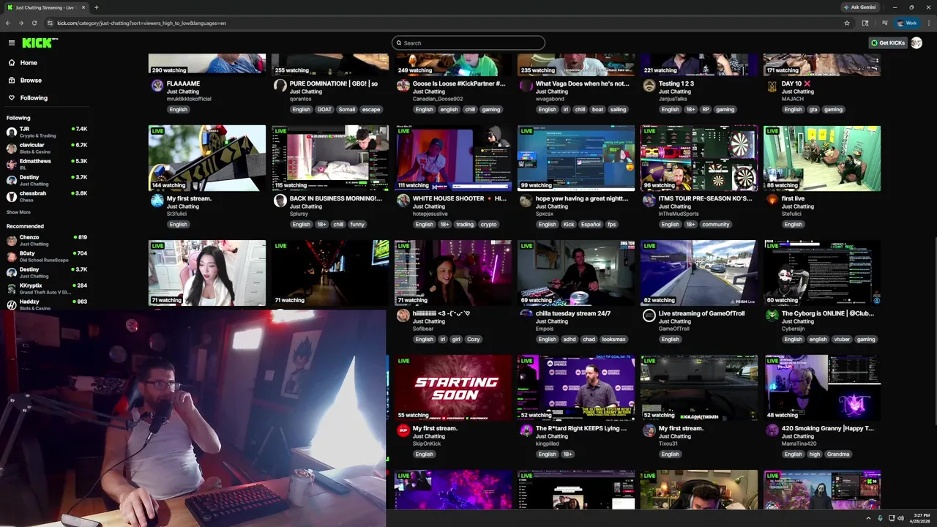Open the STARTING SOON stream thumbnail
This screenshot has width=937, height=527.
(x=453, y=388)
